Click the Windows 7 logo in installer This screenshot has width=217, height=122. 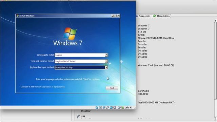[68, 37]
